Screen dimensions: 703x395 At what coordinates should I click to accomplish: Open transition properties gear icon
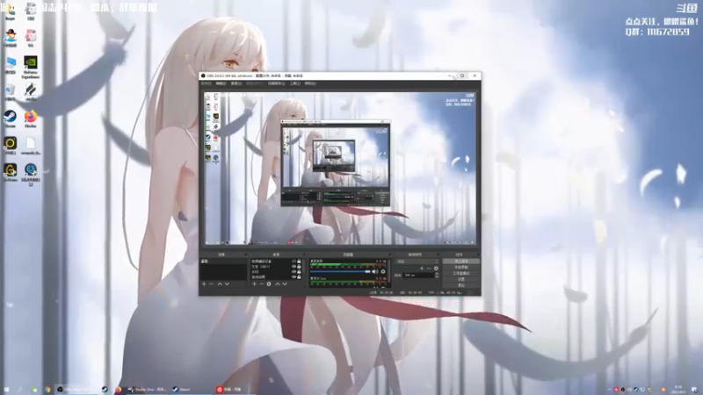coord(436,269)
